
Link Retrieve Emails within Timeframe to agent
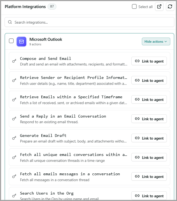point(149,100)
